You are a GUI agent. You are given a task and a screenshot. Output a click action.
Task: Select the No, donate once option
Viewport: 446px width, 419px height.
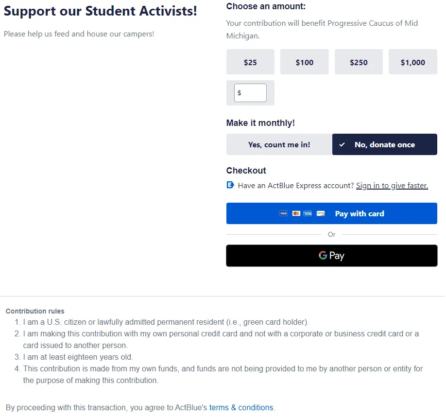(x=384, y=144)
